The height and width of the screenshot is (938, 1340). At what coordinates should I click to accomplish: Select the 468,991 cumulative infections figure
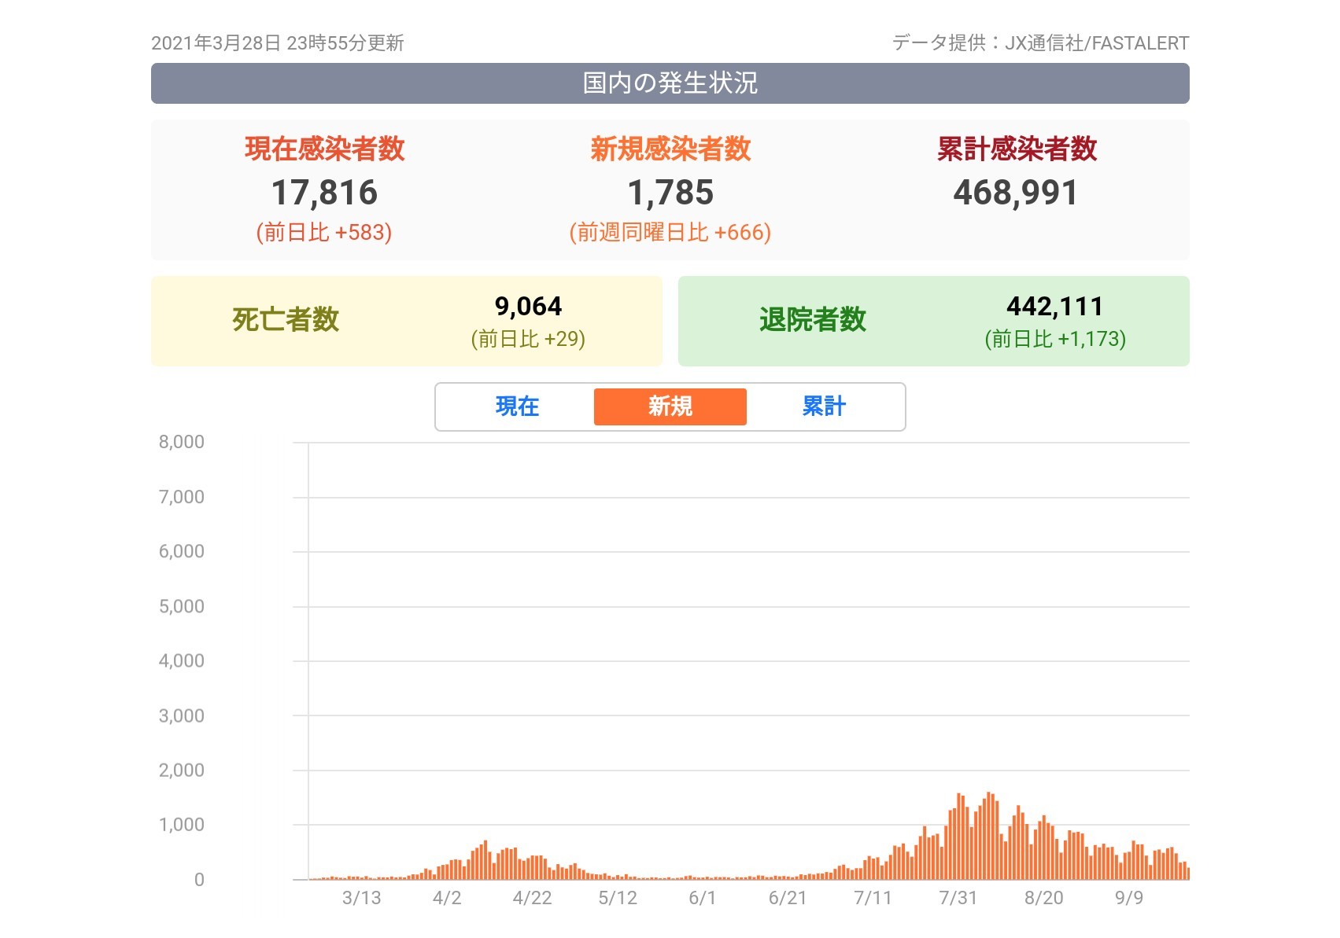click(1015, 193)
